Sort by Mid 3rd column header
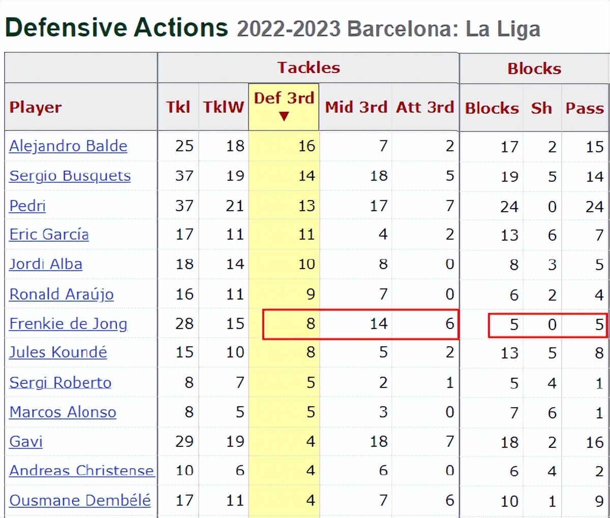610x518 pixels. tap(356, 107)
